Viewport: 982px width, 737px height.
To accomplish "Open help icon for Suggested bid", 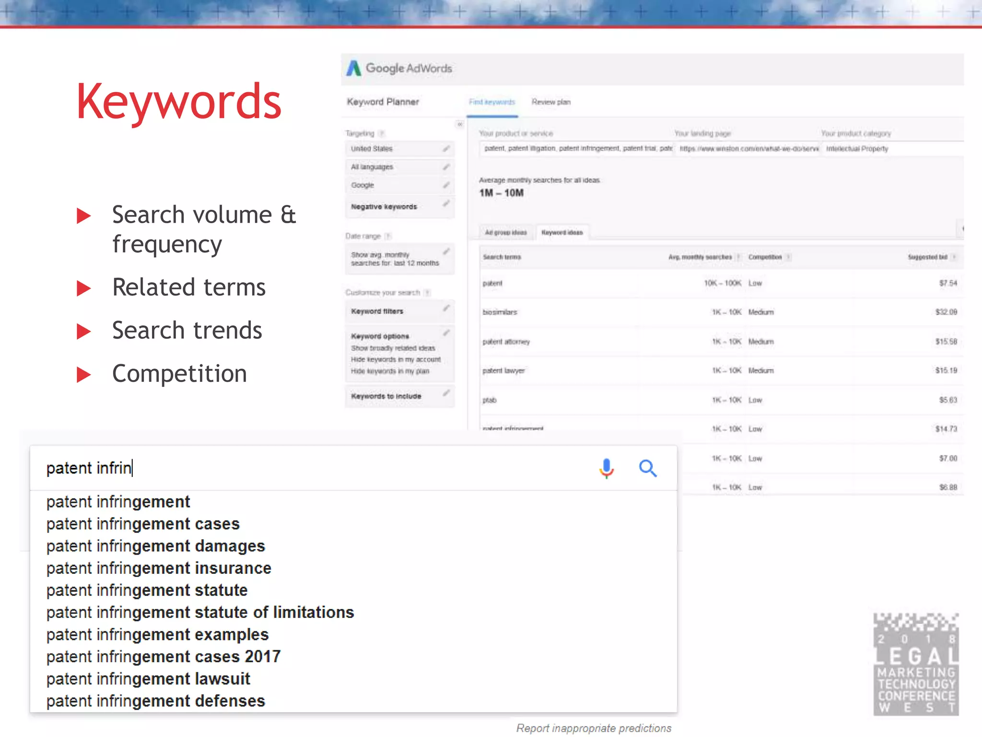I will pyautogui.click(x=954, y=257).
